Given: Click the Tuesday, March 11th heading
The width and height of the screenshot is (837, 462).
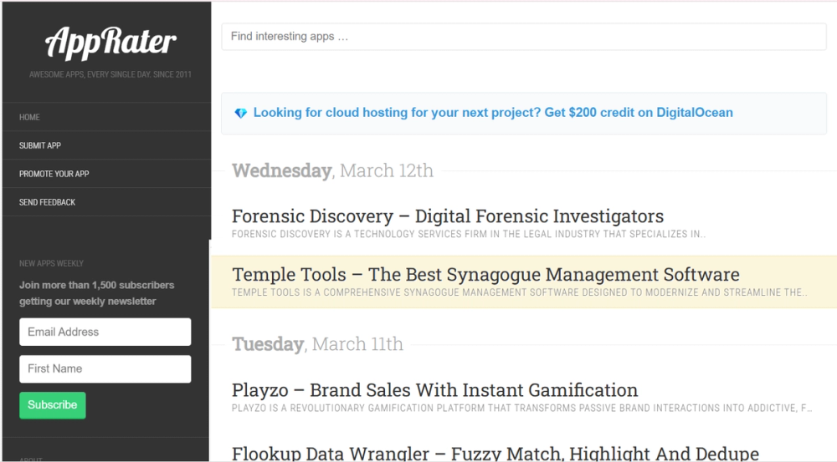Looking at the screenshot, I should pyautogui.click(x=317, y=344).
